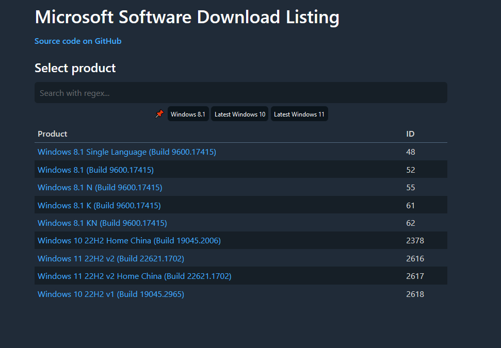Select Windows 8.1 (Build 9600.17415) product

point(95,170)
